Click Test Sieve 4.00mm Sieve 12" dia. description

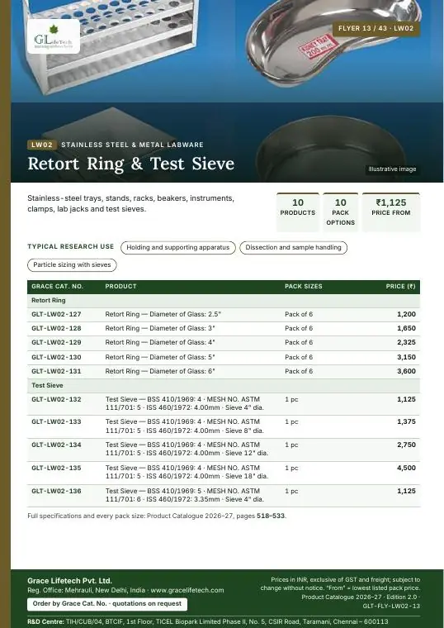click(x=187, y=449)
